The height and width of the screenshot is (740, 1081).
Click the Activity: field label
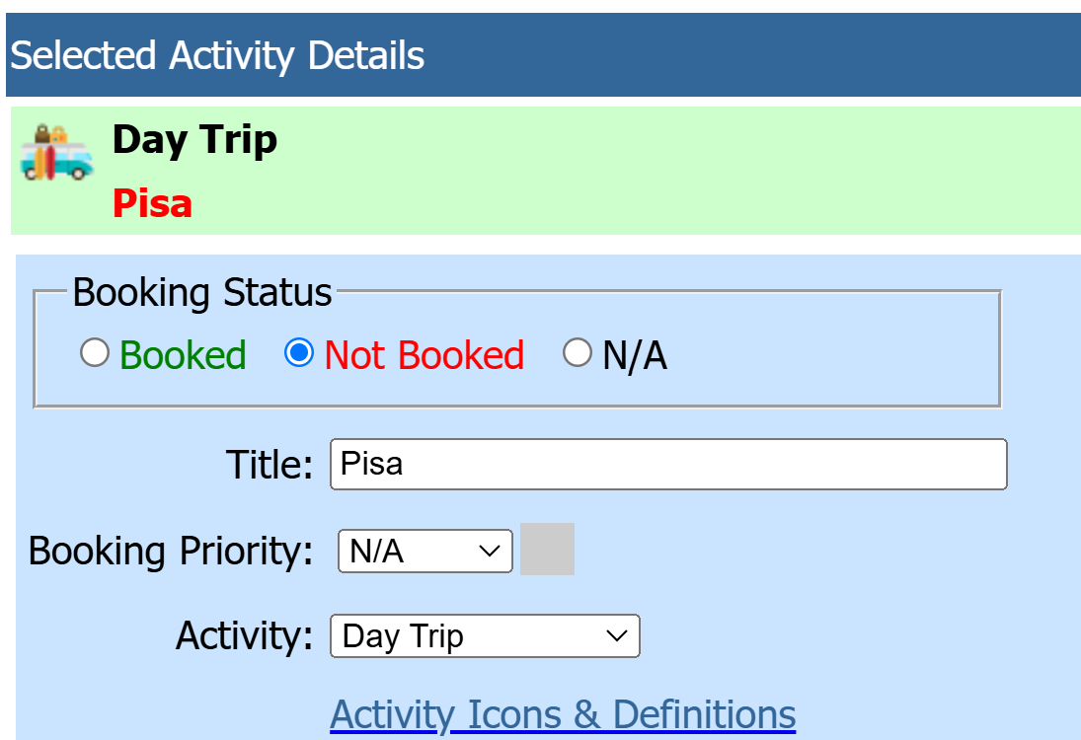click(245, 635)
